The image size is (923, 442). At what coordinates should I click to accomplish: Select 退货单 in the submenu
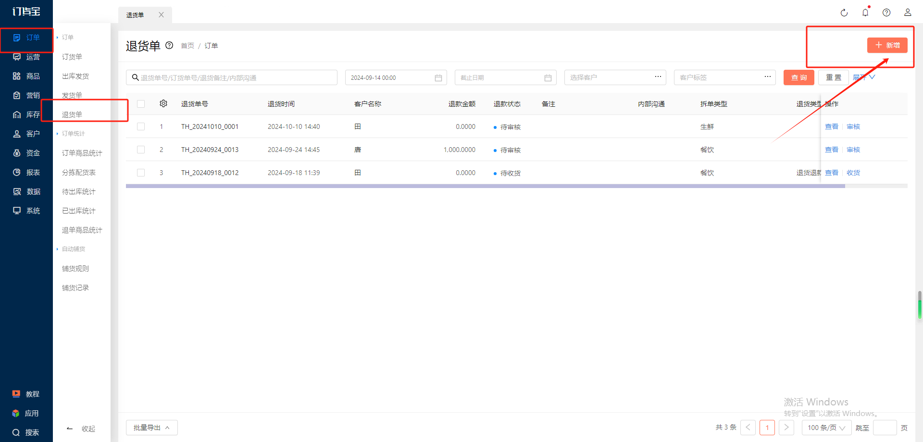point(72,114)
